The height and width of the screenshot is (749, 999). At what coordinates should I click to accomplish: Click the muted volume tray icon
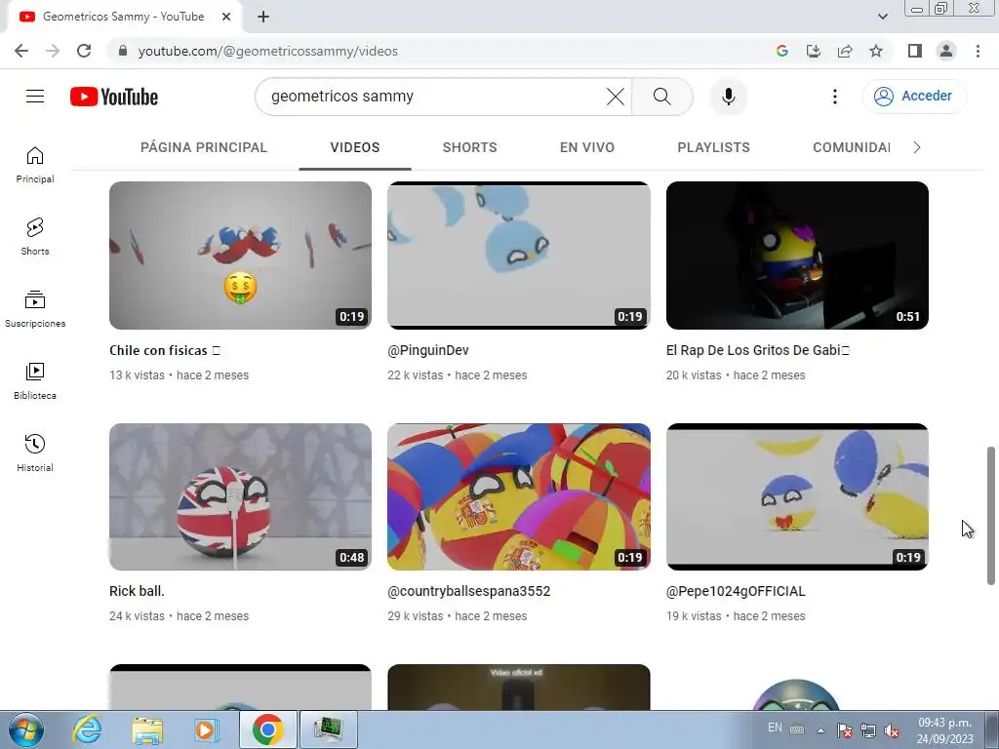pos(892,729)
